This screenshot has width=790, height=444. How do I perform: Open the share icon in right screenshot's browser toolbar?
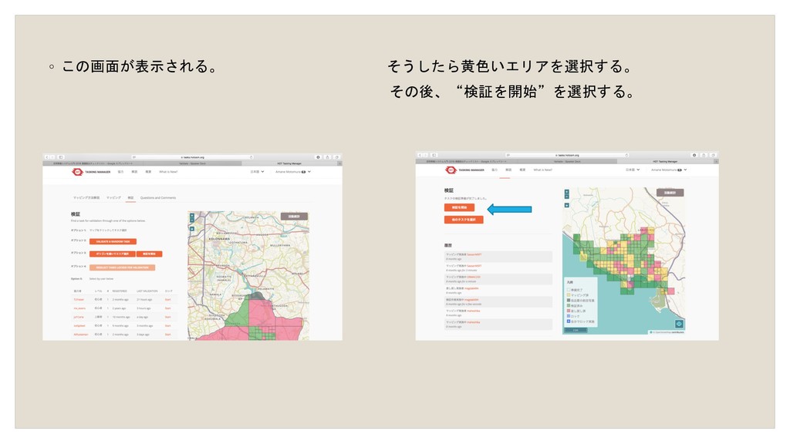coord(704,155)
